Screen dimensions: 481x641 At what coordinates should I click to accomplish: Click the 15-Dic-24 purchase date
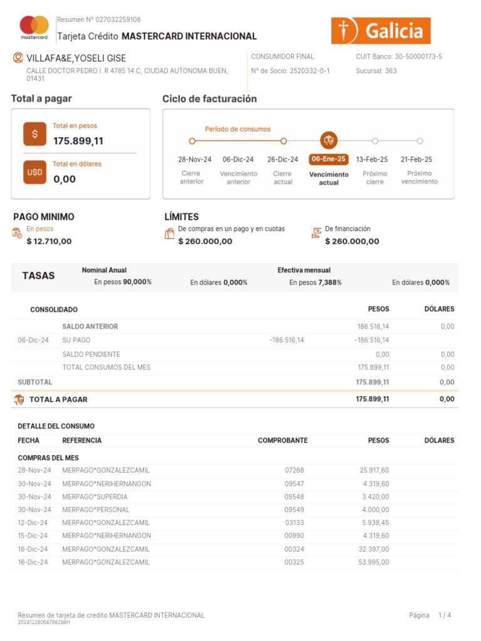click(33, 536)
